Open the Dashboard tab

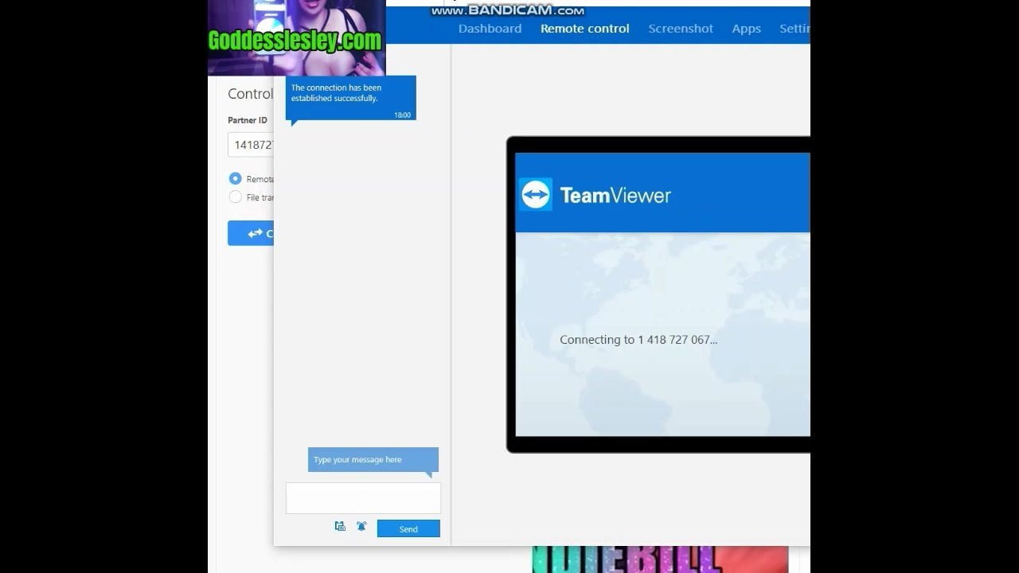pyautogui.click(x=490, y=29)
